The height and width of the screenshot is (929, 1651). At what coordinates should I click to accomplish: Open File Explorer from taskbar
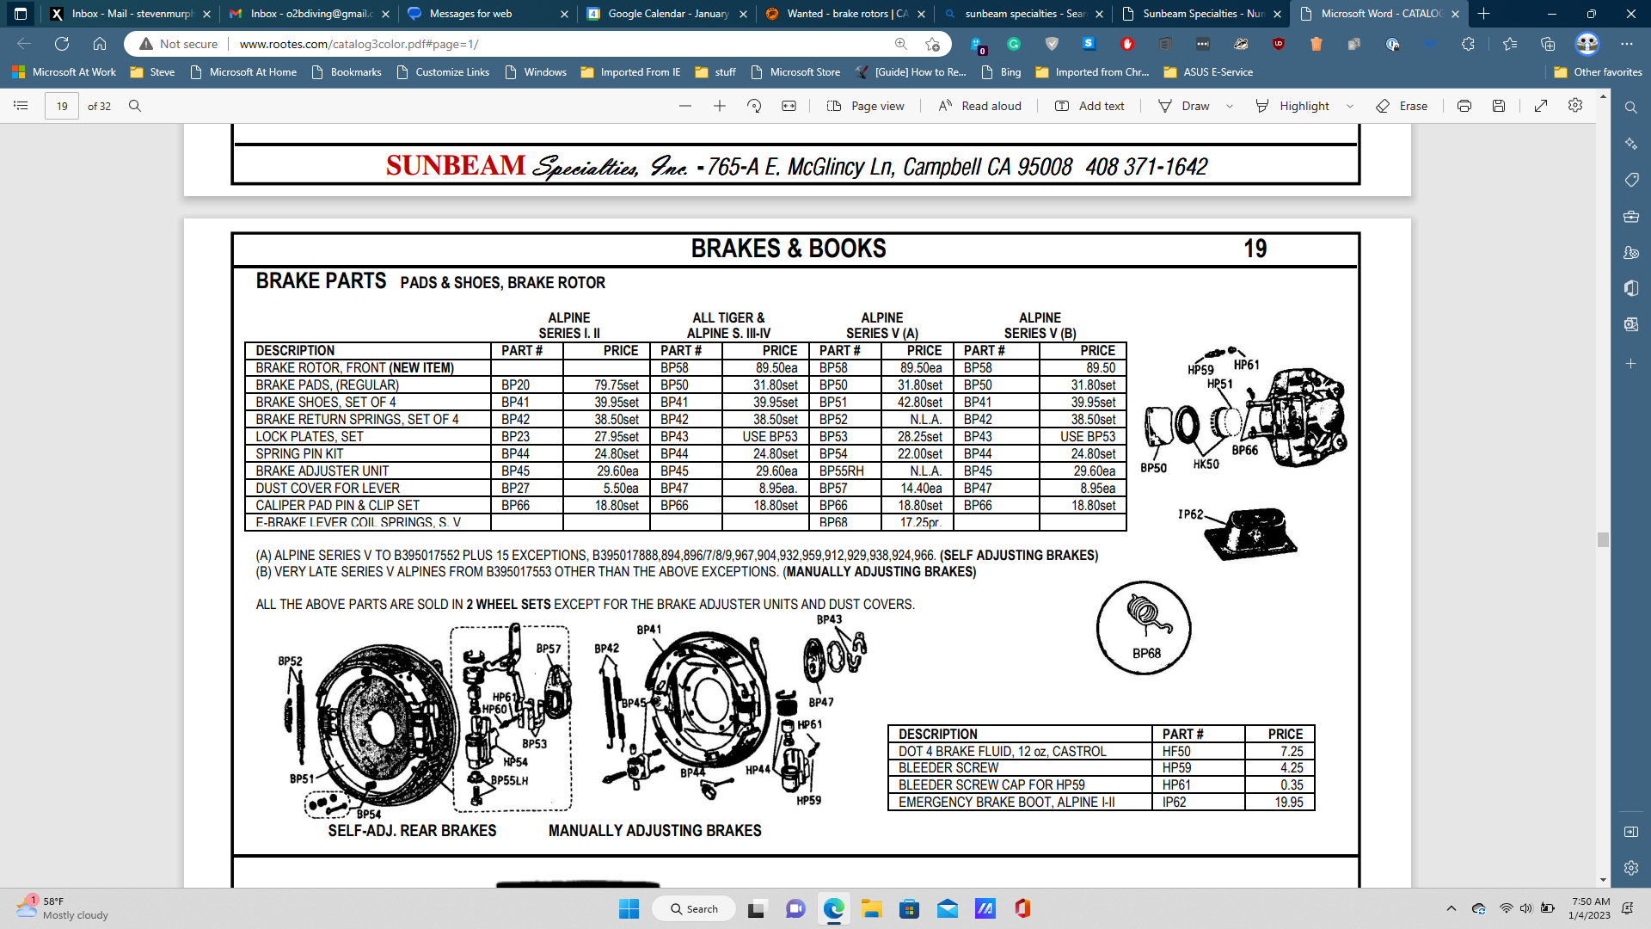(871, 908)
